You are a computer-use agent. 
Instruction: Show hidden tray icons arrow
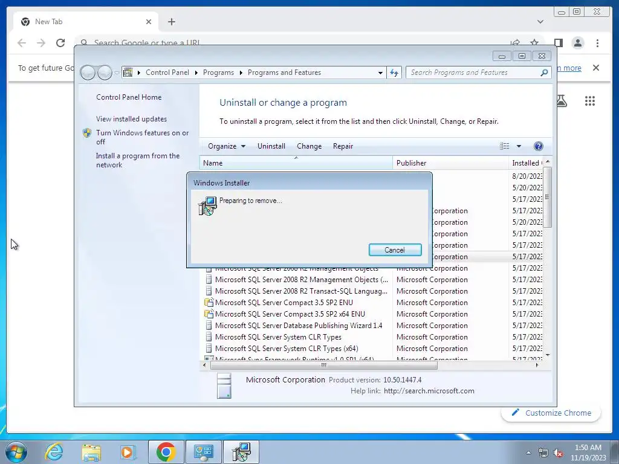coord(528,453)
